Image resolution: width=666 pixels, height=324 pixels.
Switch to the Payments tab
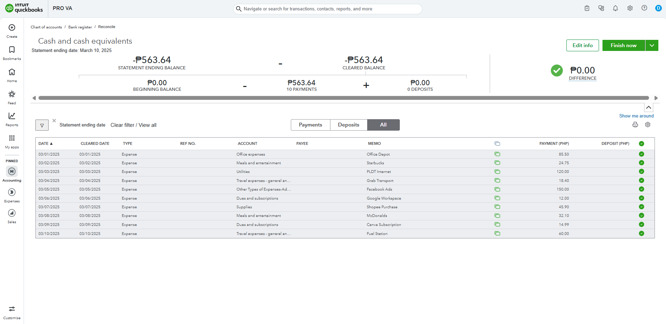click(311, 125)
